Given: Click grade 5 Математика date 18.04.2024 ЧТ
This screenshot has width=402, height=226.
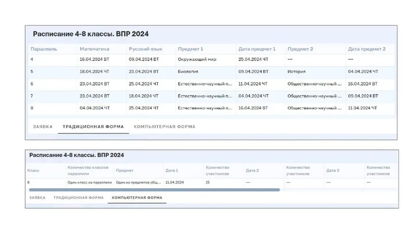Looking at the screenshot, I should [x=94, y=72].
